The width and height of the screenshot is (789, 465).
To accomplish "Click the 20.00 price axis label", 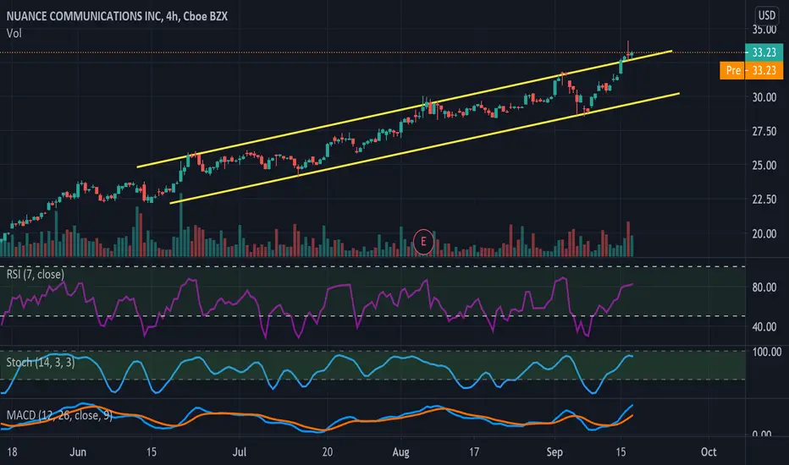I will [764, 233].
